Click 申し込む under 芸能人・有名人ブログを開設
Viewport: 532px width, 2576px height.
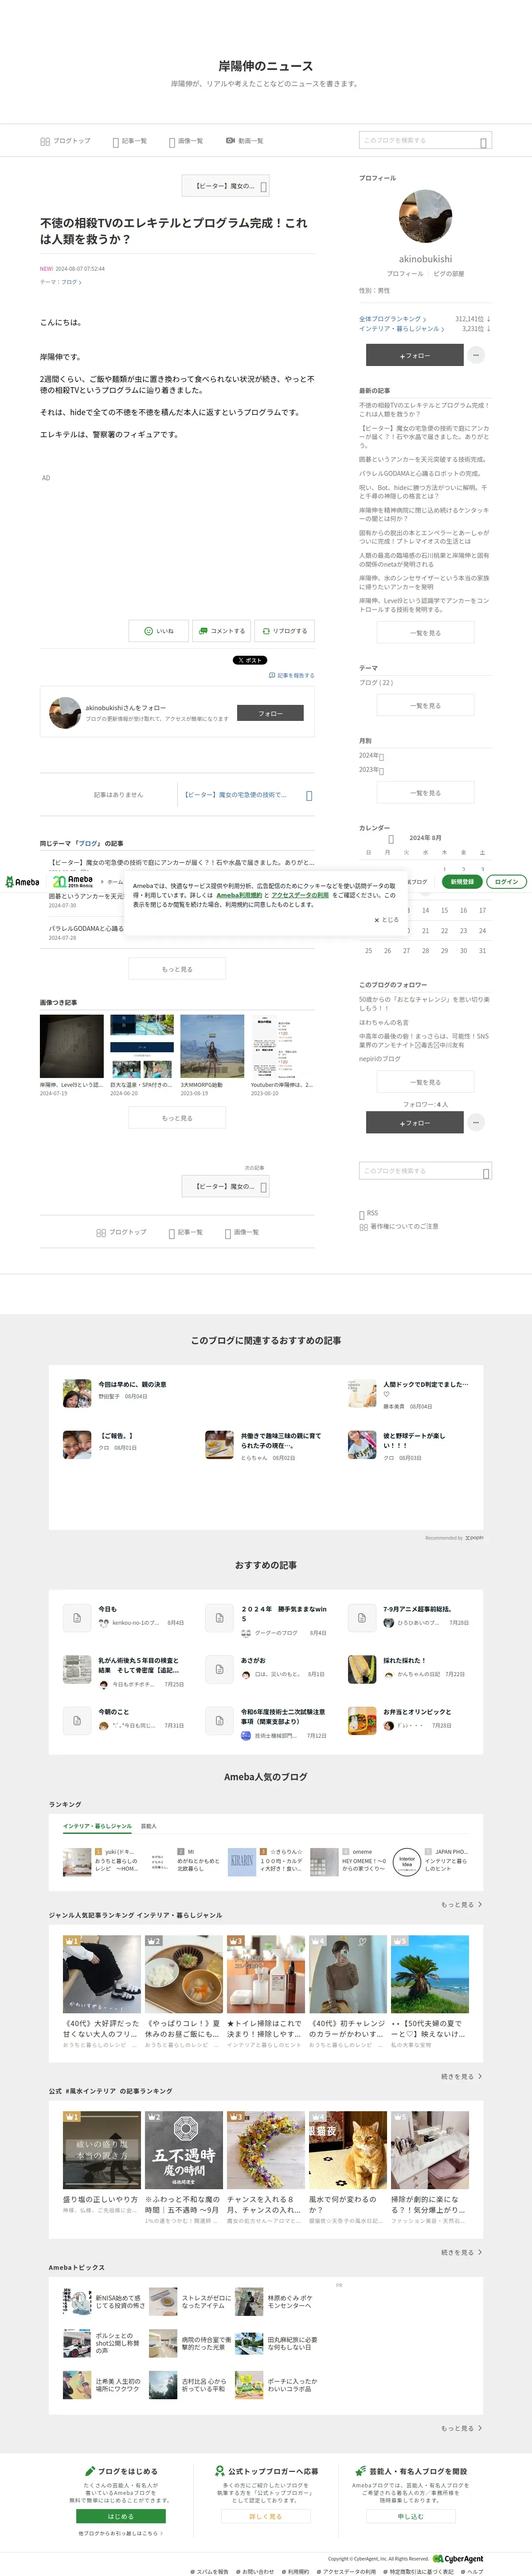point(410,2516)
